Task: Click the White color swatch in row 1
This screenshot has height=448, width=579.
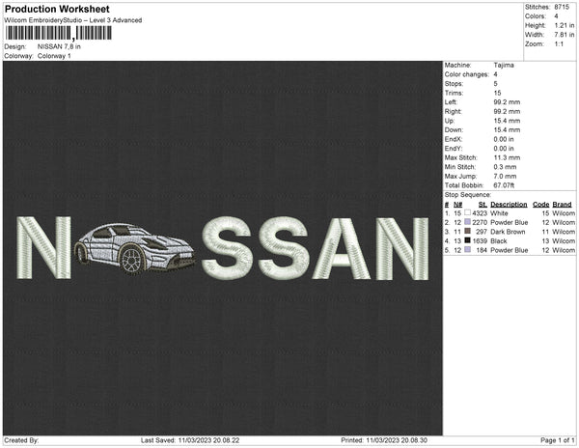Action: tap(467, 212)
